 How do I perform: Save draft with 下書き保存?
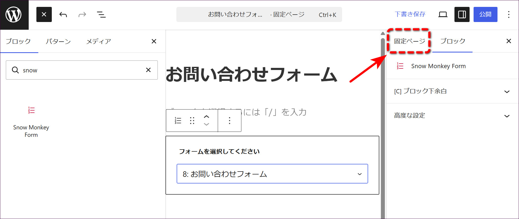click(x=410, y=14)
